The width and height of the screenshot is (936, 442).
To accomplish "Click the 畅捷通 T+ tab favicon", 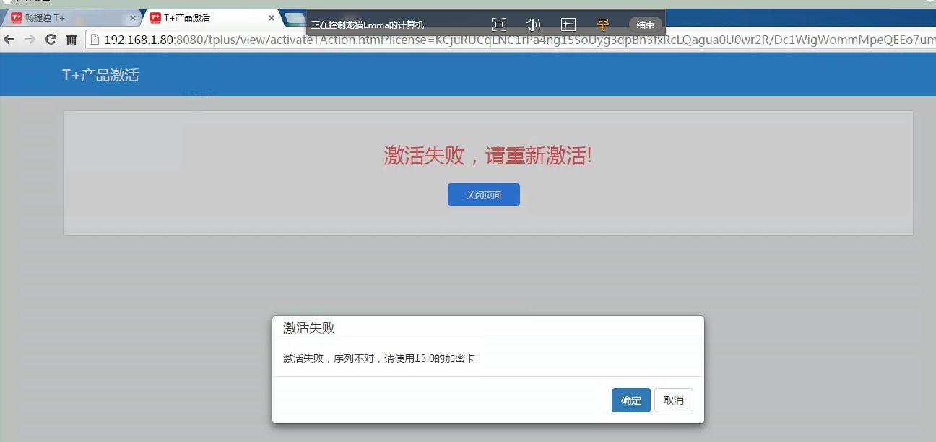I will coord(17,17).
